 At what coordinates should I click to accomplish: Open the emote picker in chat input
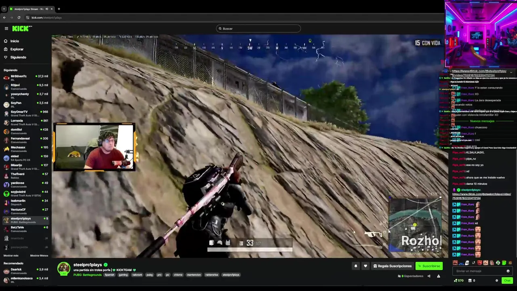click(x=508, y=271)
